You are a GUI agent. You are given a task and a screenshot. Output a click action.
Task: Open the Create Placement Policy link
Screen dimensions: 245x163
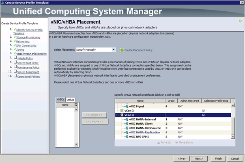tap(138, 50)
